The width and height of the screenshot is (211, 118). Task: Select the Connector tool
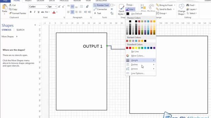[x=100, y=9]
